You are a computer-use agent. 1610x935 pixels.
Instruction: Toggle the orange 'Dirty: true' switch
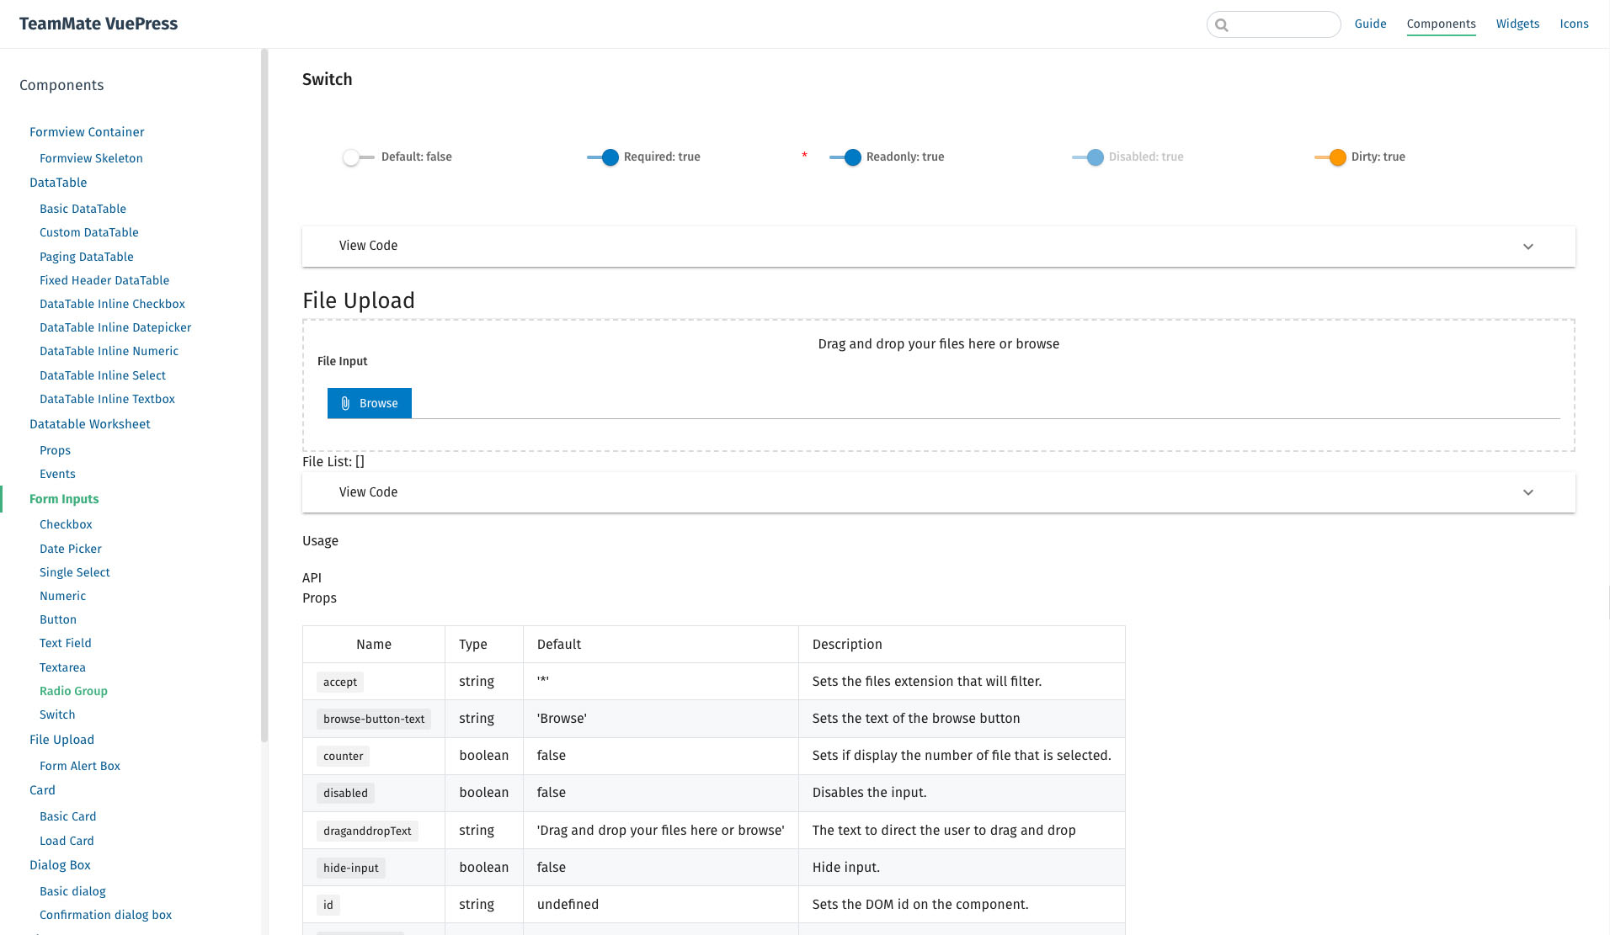(x=1330, y=157)
